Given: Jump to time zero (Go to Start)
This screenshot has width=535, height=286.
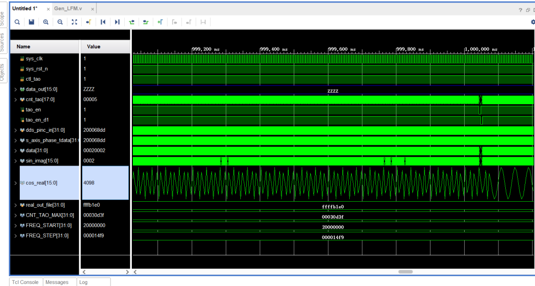Looking at the screenshot, I should tap(103, 22).
